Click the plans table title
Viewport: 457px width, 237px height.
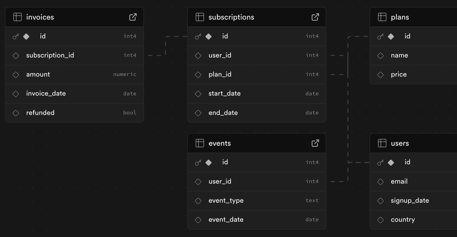click(400, 17)
